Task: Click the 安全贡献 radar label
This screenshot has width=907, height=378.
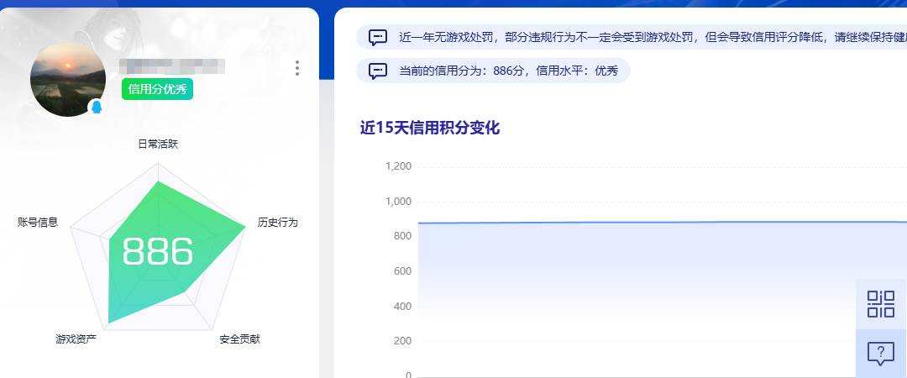Action: (x=239, y=339)
